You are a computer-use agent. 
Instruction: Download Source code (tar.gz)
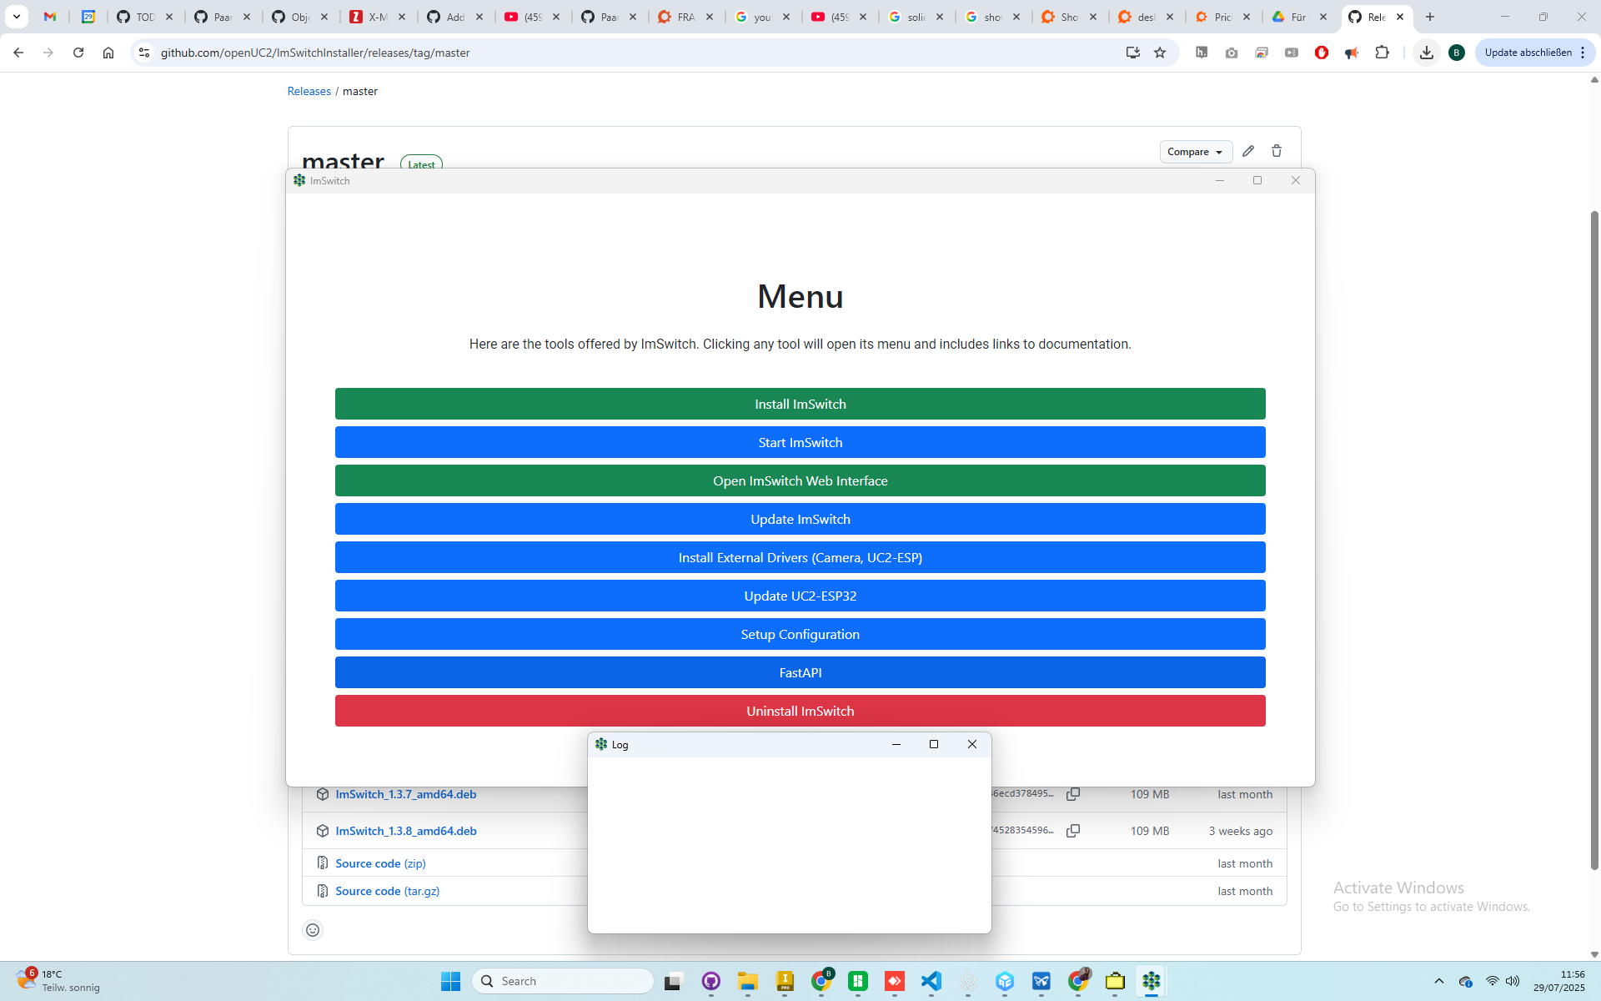click(387, 891)
